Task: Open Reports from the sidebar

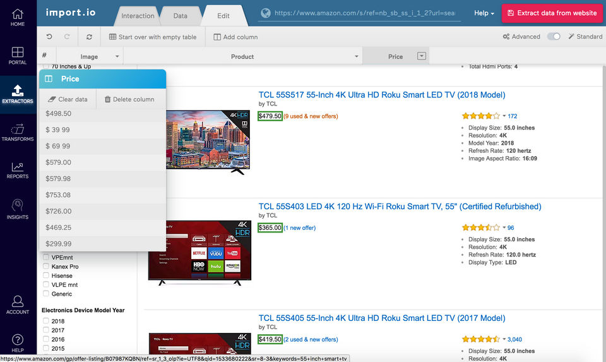Action: 18,170
